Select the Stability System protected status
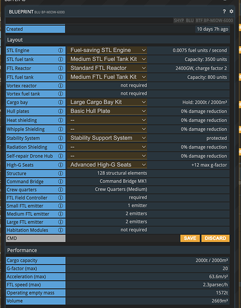Image resolution: width=241 pixels, height=308 pixels. pyautogui.click(x=216, y=138)
